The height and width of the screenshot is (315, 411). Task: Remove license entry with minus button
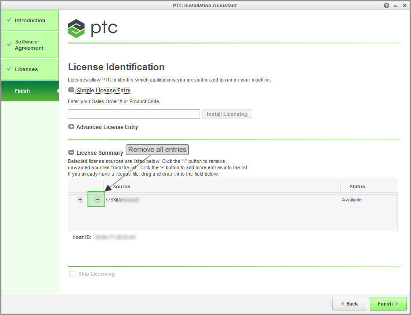pos(97,200)
